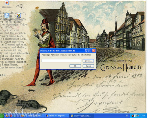The width and height of the screenshot is (158, 118).
Task: Focus the extraction location text field
Action: pos(61,61)
